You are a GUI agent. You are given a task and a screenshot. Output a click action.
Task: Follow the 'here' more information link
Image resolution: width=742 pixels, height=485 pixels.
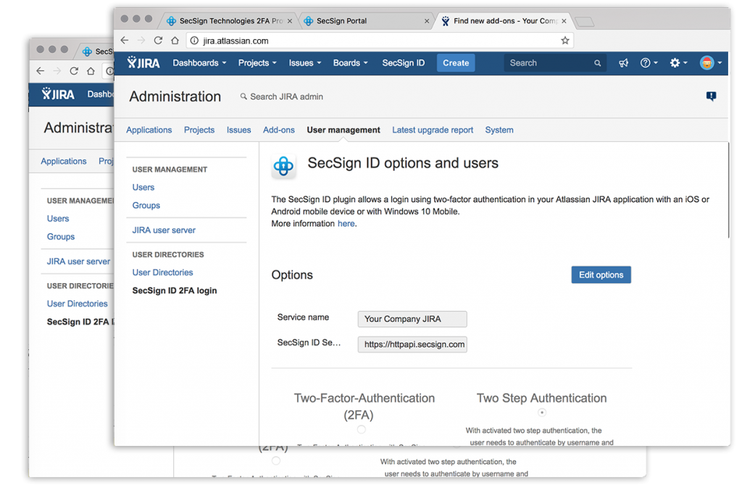(x=346, y=223)
